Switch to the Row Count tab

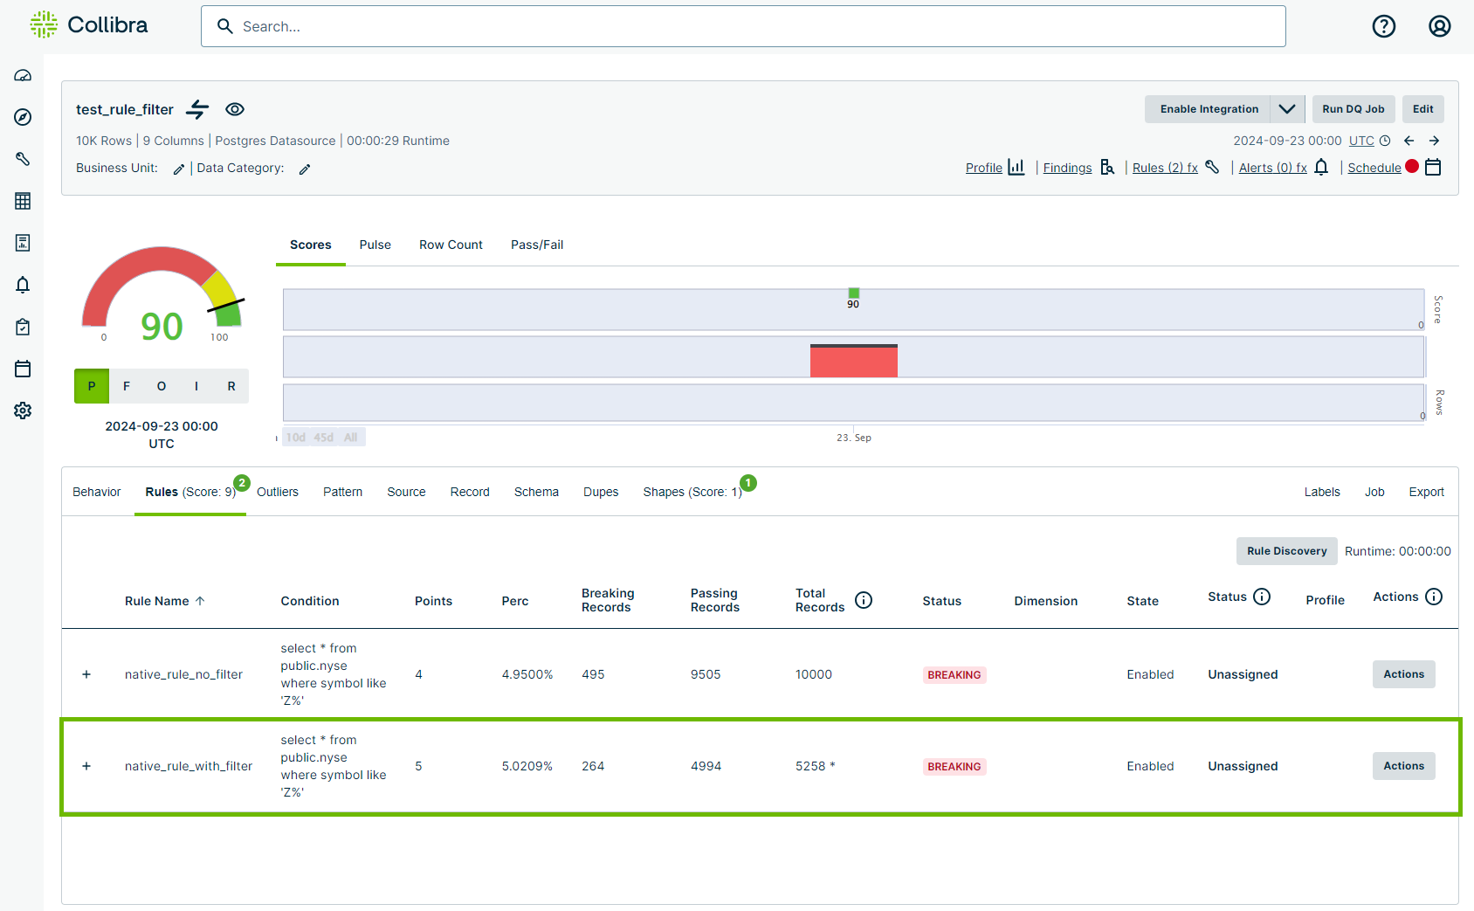point(451,245)
